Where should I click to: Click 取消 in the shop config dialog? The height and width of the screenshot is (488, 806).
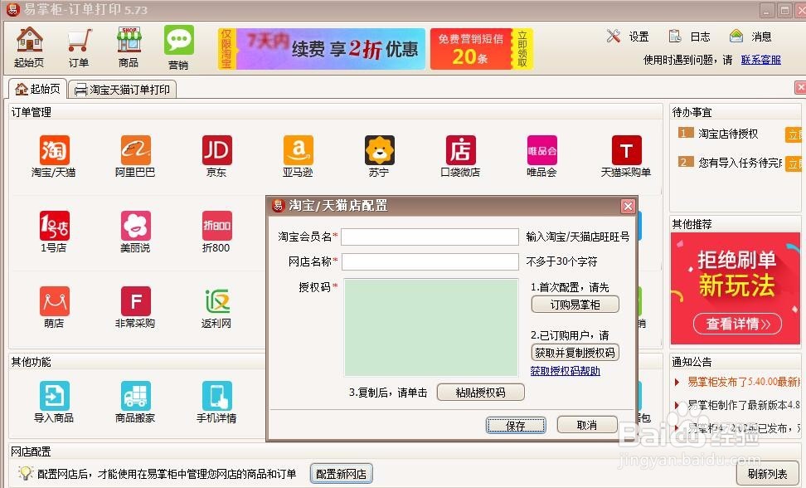(587, 425)
